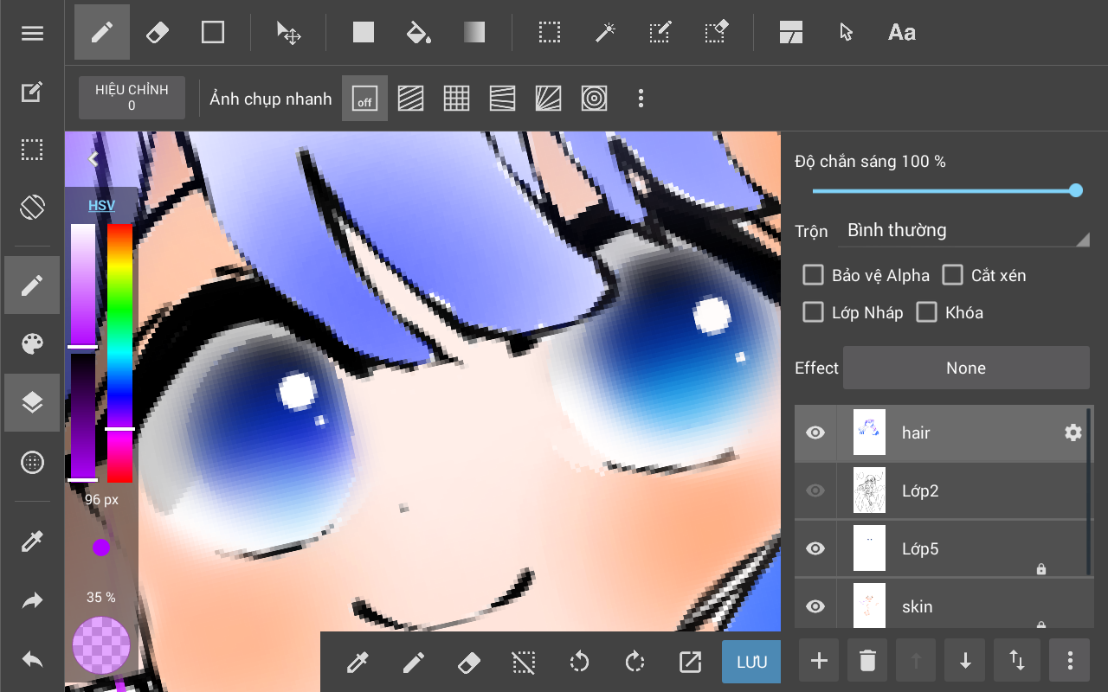Open the hamburger main menu
Viewport: 1108px width, 692px height.
pos(32,33)
